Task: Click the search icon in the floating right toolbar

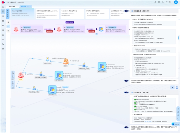Action: pyautogui.click(x=178, y=119)
